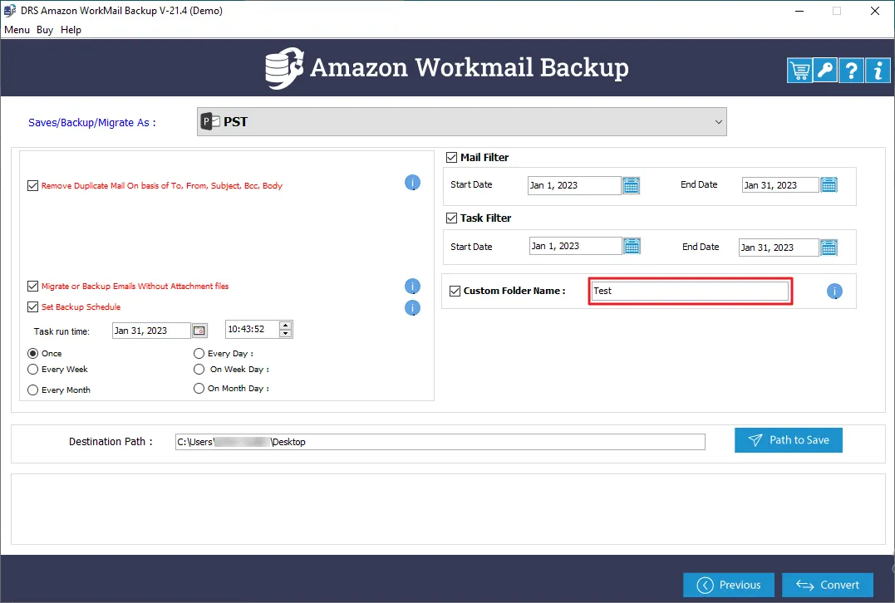Click the question mark help icon
Image resolution: width=895 pixels, height=603 pixels.
(851, 71)
